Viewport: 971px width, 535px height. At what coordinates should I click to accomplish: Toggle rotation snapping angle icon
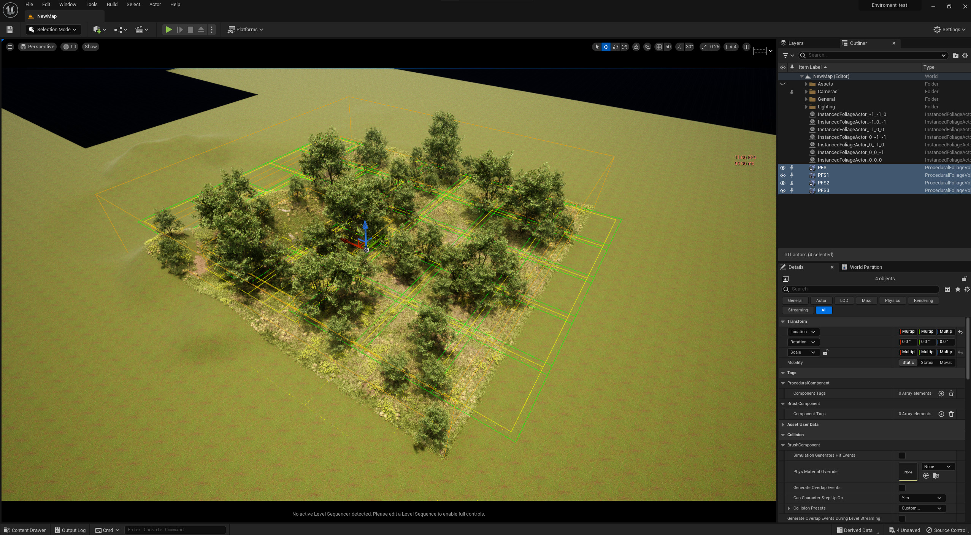pos(680,47)
